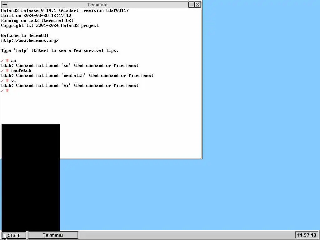Click the last empty '/ #' prompt
320x240 pixels.
pyautogui.click(x=5, y=90)
